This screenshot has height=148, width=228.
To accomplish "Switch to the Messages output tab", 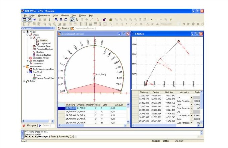I will click(43, 136).
